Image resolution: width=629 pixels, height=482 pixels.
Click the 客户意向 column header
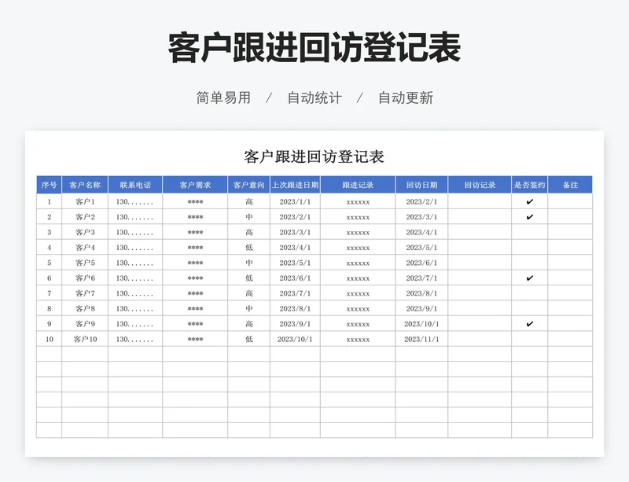248,185
